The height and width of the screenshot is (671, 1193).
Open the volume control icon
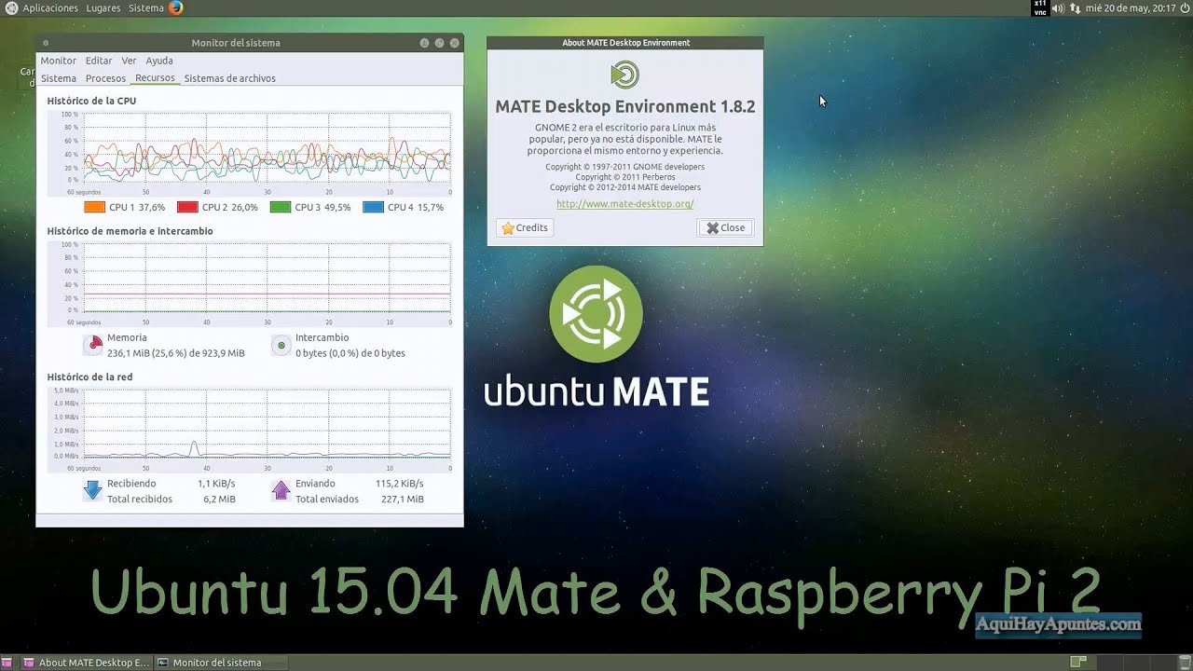tap(1058, 8)
